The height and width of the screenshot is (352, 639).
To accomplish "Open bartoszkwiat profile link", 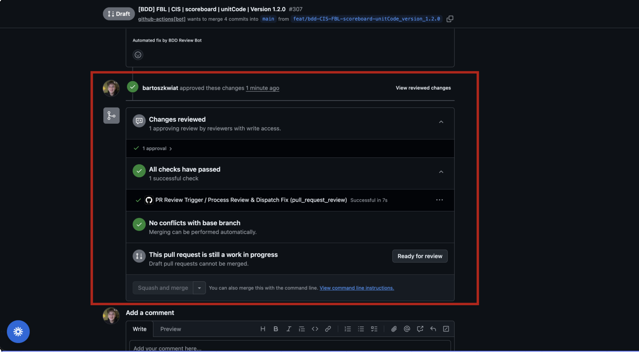I will 160,88.
